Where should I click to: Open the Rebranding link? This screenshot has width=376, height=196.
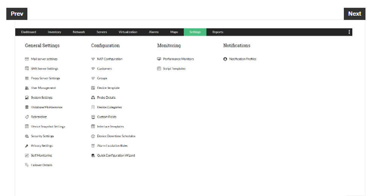point(39,117)
